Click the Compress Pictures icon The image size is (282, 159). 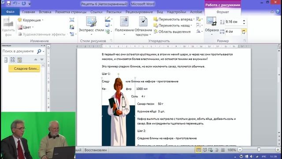pyautogui.click(x=72, y=20)
